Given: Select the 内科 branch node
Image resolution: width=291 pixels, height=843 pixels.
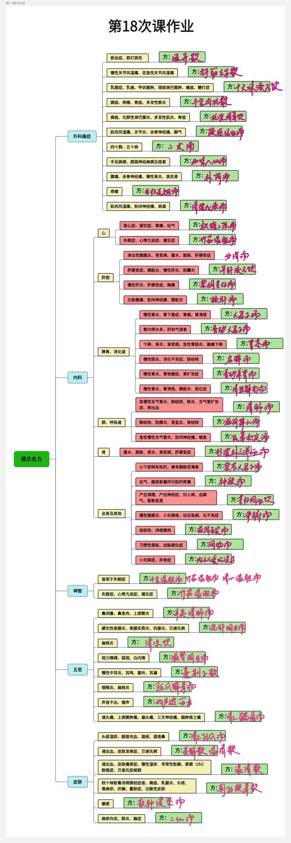Looking at the screenshot, I should [78, 377].
